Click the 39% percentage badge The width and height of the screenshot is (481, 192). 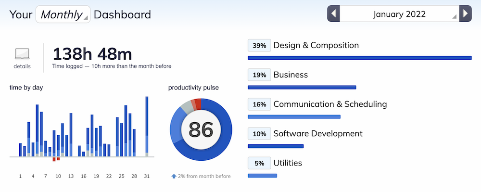(260, 45)
